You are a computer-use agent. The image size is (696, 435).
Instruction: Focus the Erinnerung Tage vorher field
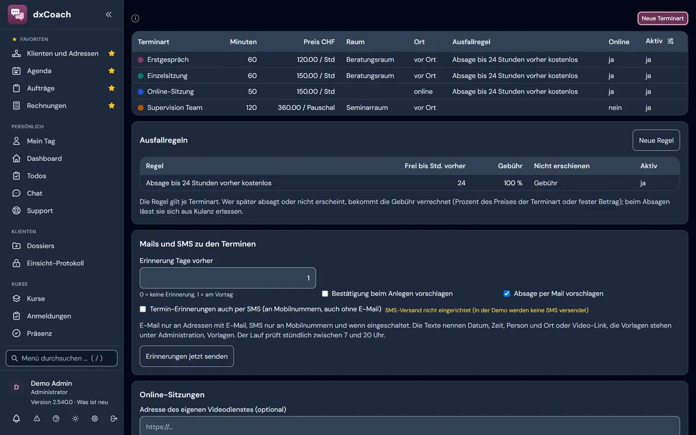click(228, 278)
